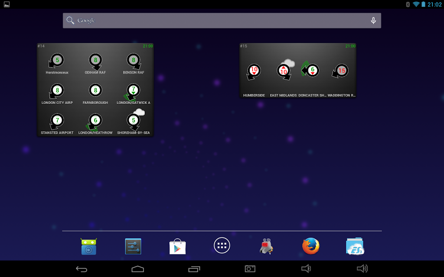Start voice search with microphone icon
This screenshot has width=444, height=277.
coord(373,20)
